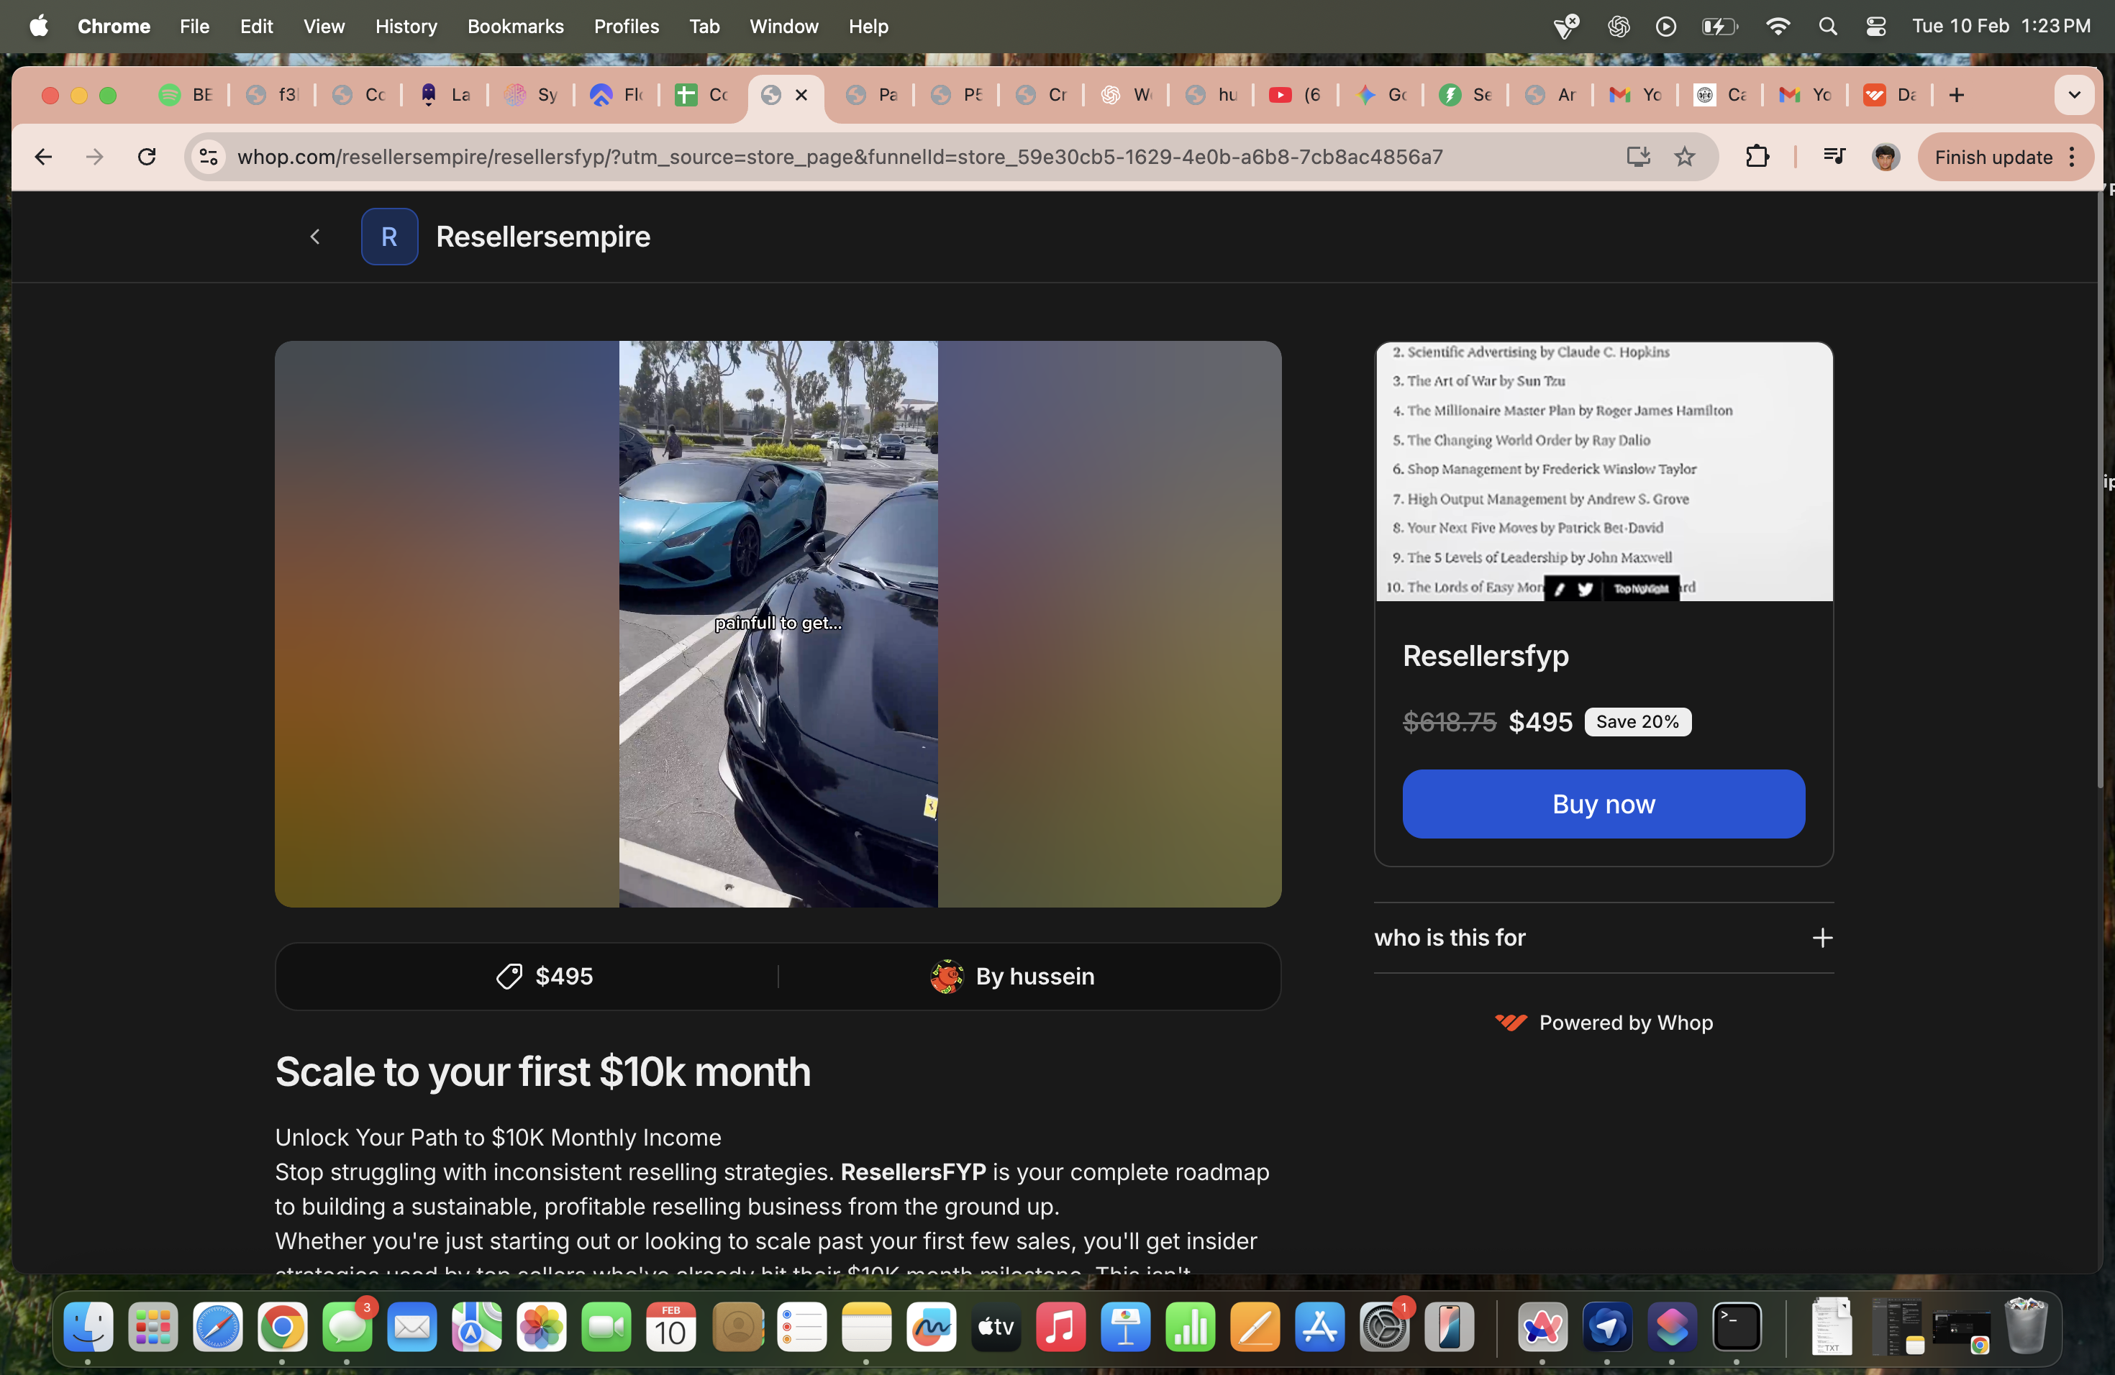Open Control Center in the menu bar
This screenshot has height=1375, width=2115.
pyautogui.click(x=1875, y=27)
